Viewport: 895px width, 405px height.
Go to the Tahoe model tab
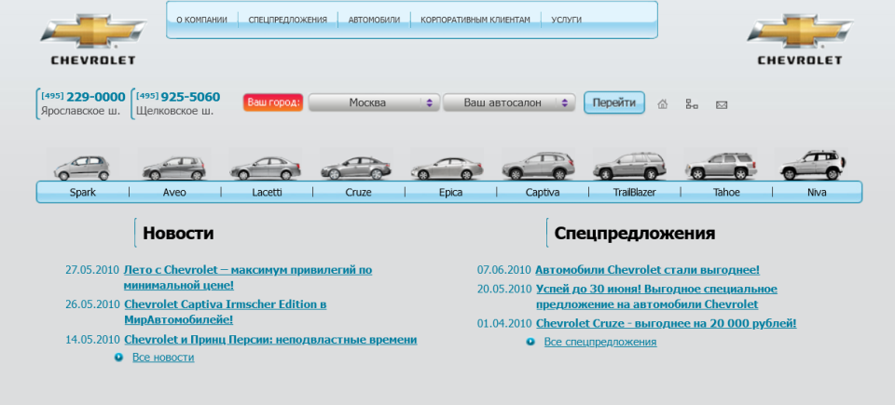coord(726,192)
